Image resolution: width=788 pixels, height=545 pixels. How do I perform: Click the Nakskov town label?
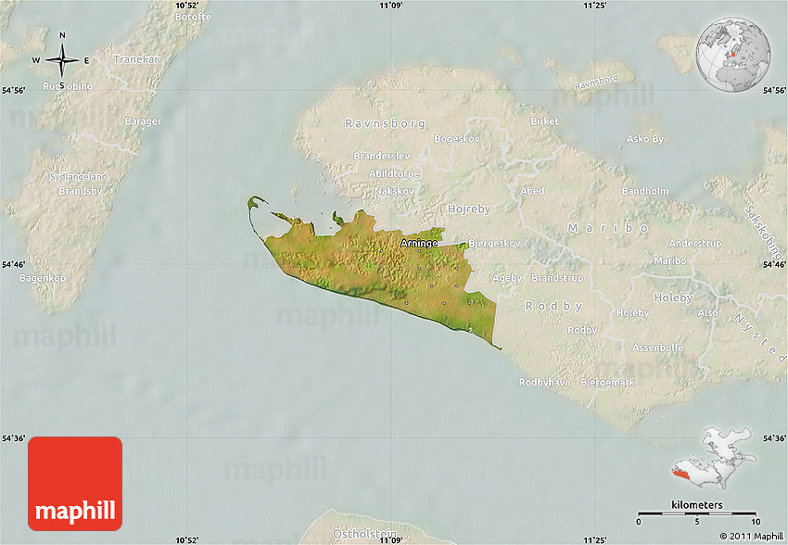pos(394,191)
